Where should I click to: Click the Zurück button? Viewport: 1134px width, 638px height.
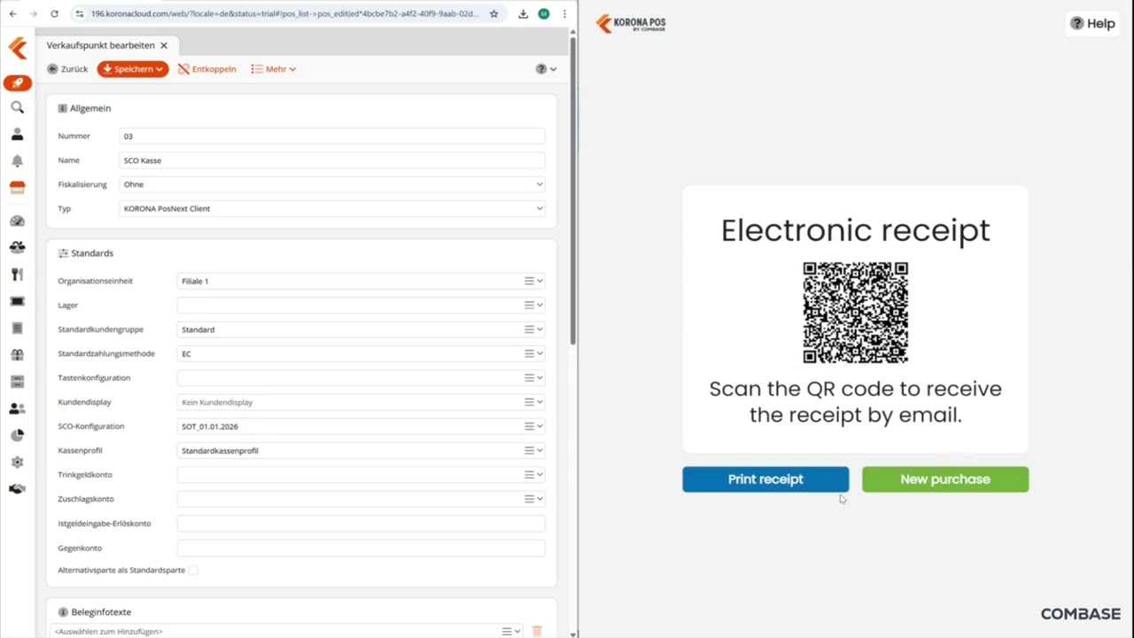click(x=68, y=69)
